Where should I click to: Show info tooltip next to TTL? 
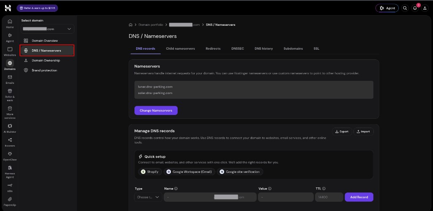(323, 189)
